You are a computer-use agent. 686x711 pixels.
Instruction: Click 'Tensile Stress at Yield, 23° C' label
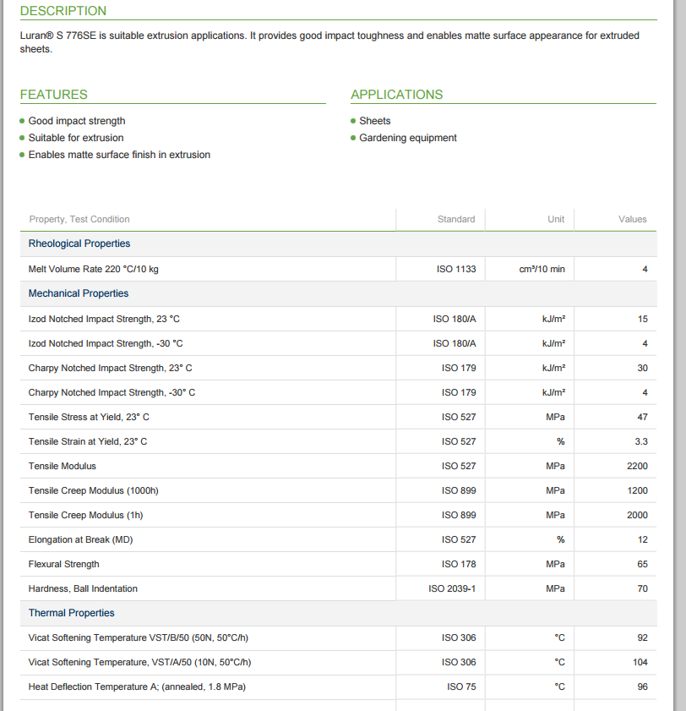point(89,417)
